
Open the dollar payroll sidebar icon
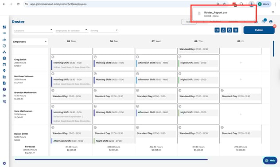[x=4, y=89]
